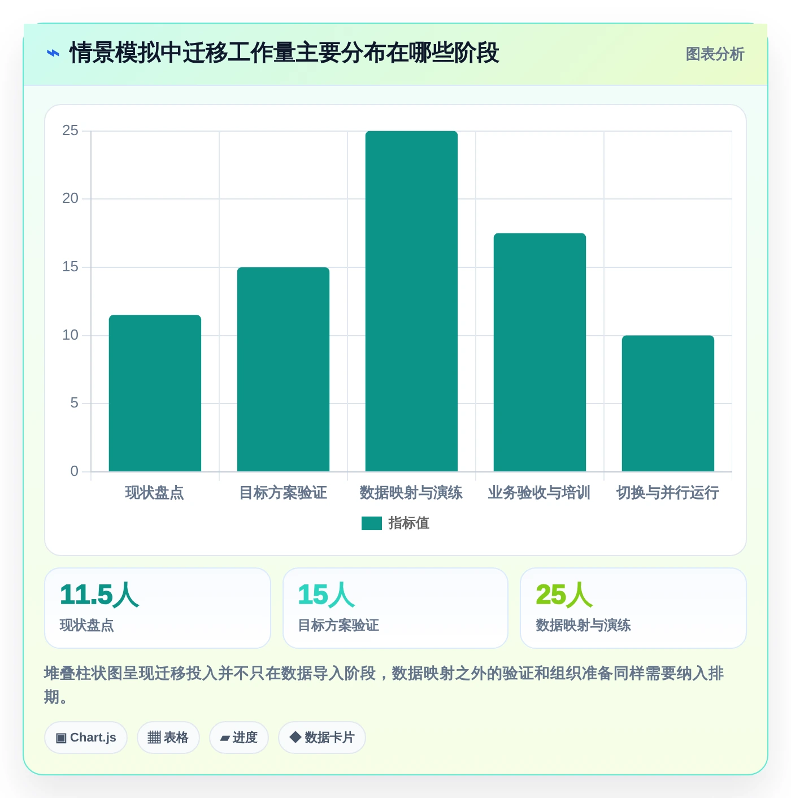
Task: Click the blue lightning icon beside the title
Action: 53,54
